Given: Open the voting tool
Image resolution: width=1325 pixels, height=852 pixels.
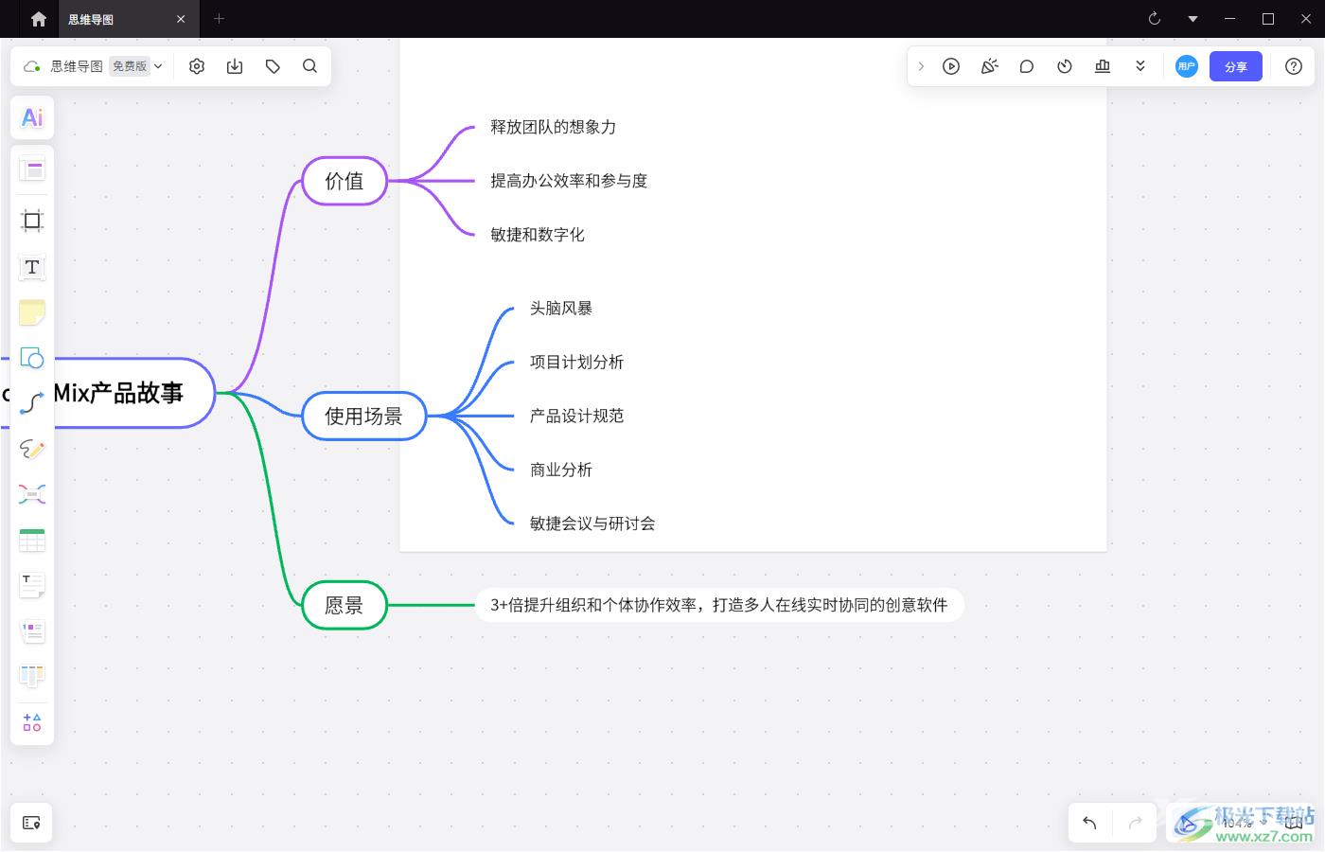Looking at the screenshot, I should click(1103, 66).
